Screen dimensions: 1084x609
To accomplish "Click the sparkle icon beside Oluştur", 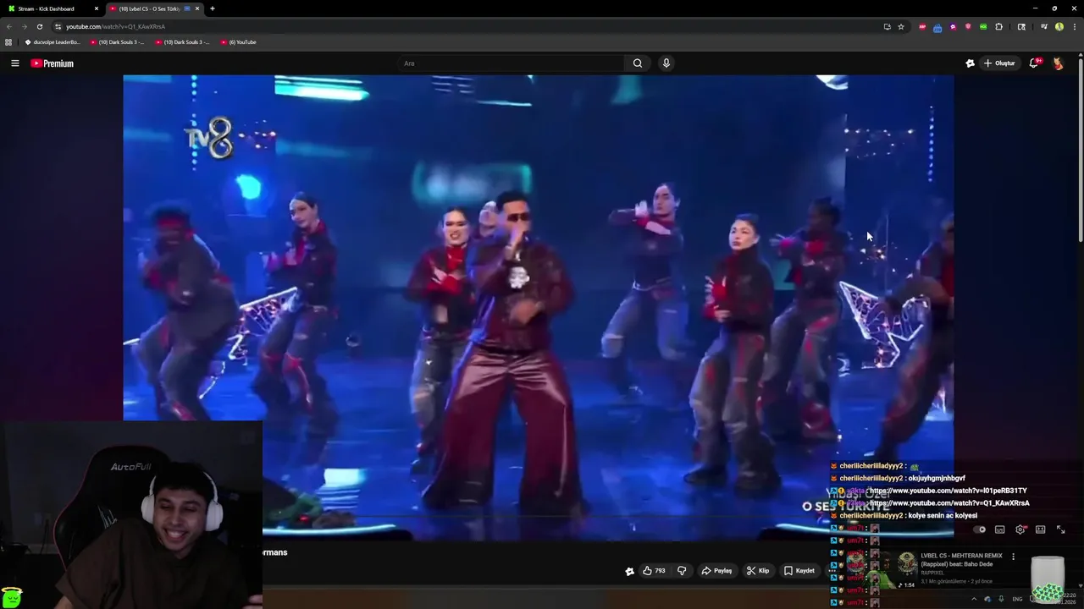I will tap(970, 63).
